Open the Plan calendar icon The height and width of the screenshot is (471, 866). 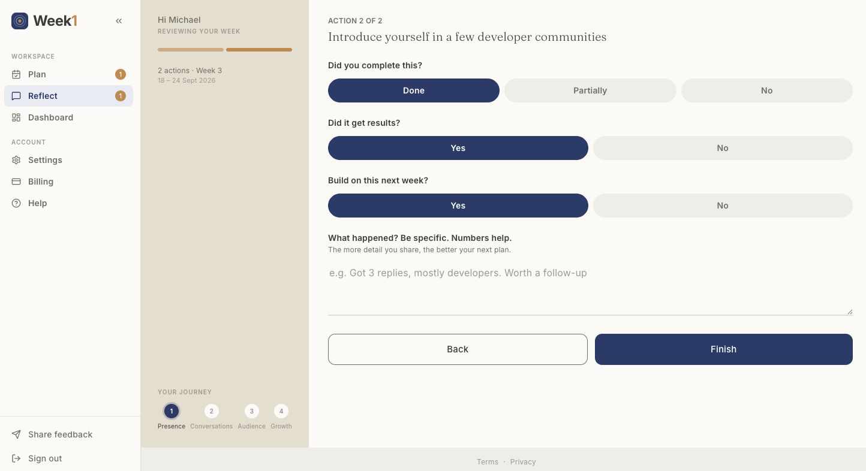[x=16, y=74]
